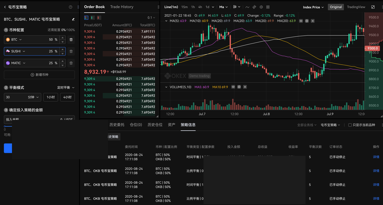
Task: Show asks-only order book view
Action: click(x=99, y=18)
